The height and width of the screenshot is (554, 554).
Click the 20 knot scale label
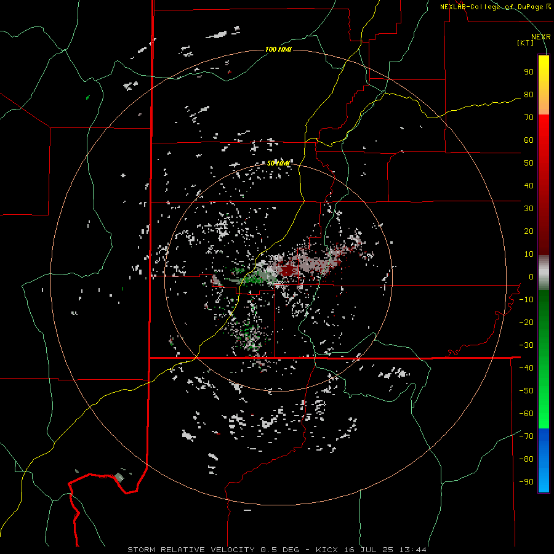click(x=529, y=231)
